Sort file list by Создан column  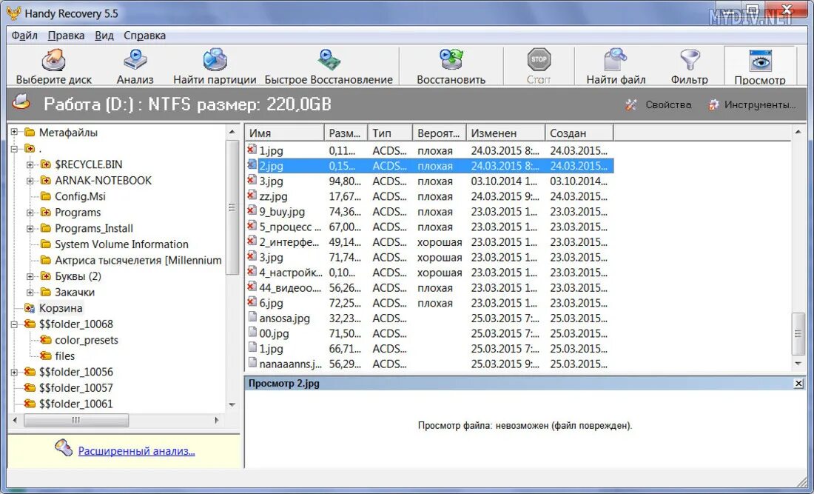[x=579, y=133]
